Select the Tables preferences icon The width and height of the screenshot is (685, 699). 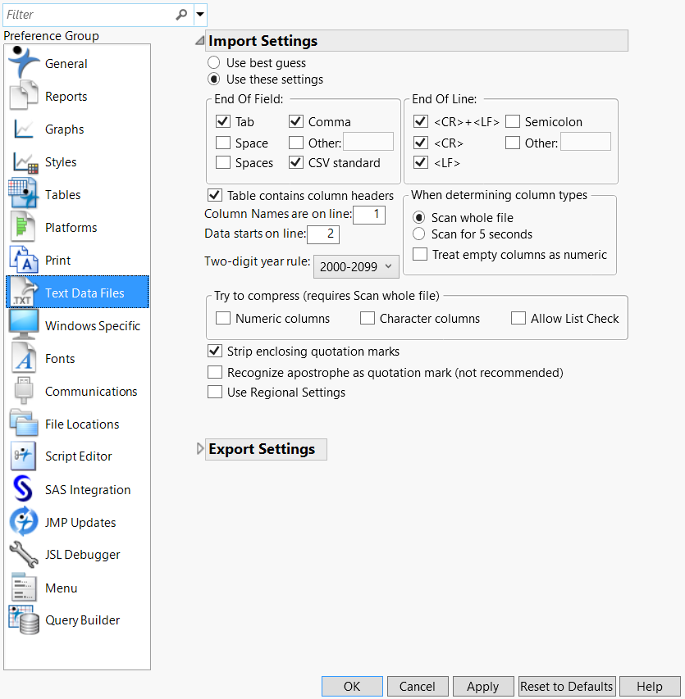[24, 194]
